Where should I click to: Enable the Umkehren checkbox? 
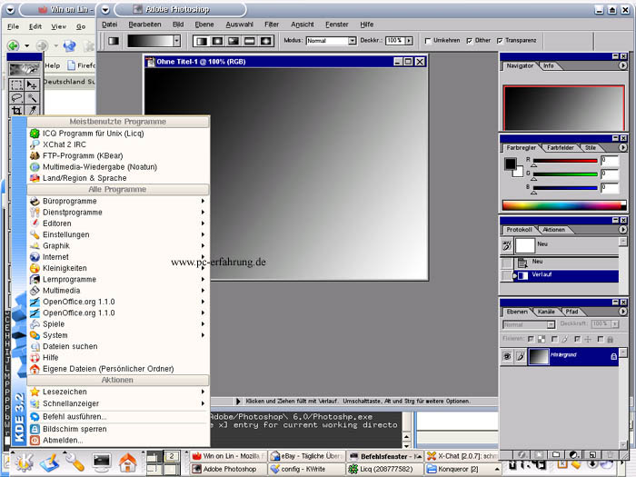[x=429, y=41]
